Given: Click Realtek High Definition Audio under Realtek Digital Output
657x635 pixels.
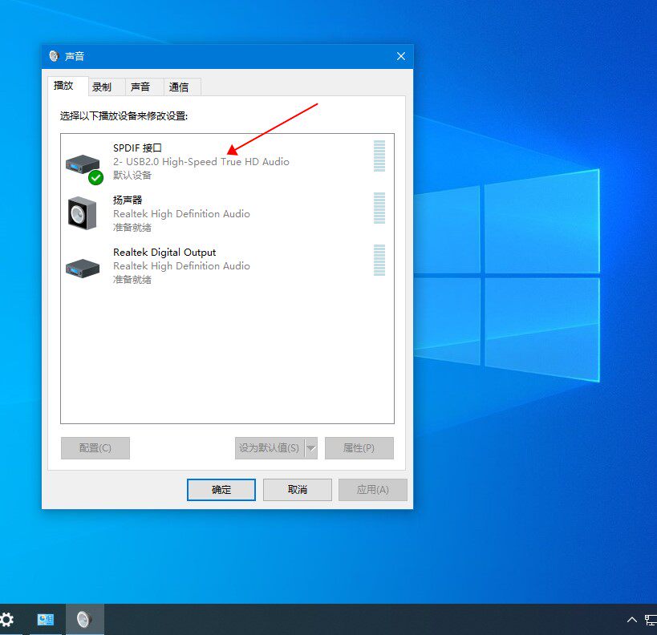Looking at the screenshot, I should click(x=181, y=266).
